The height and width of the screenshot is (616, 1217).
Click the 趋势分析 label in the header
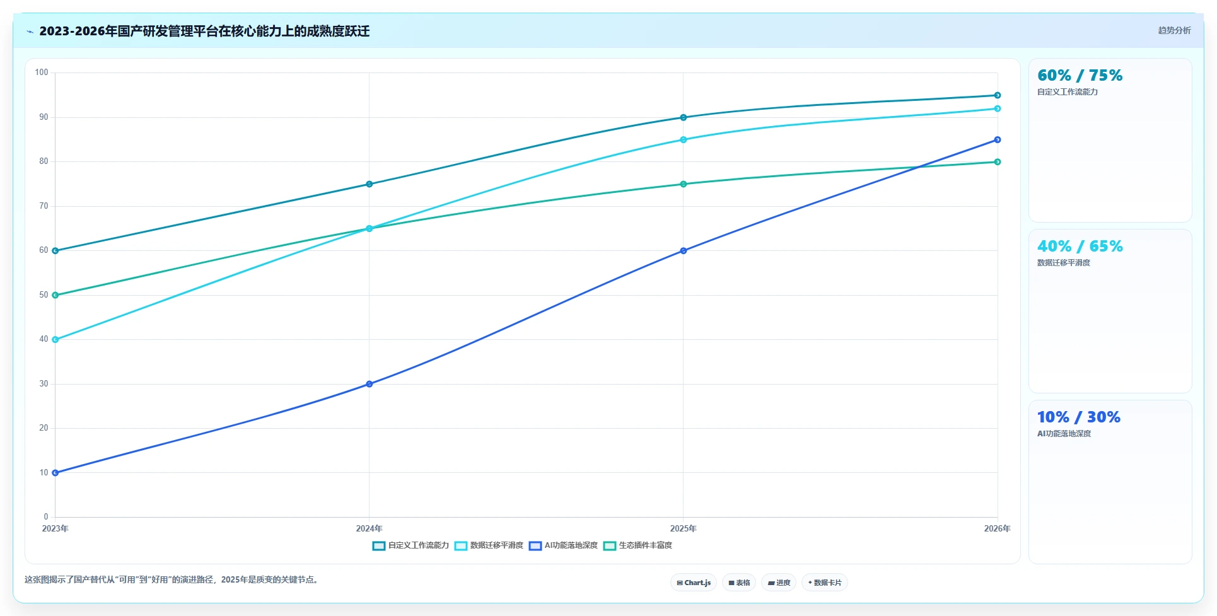[1174, 30]
